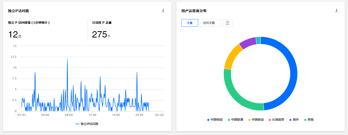The width and height of the screenshot is (348, 135).
Task: Switch to the 流量 tab
Action: [x=190, y=23]
